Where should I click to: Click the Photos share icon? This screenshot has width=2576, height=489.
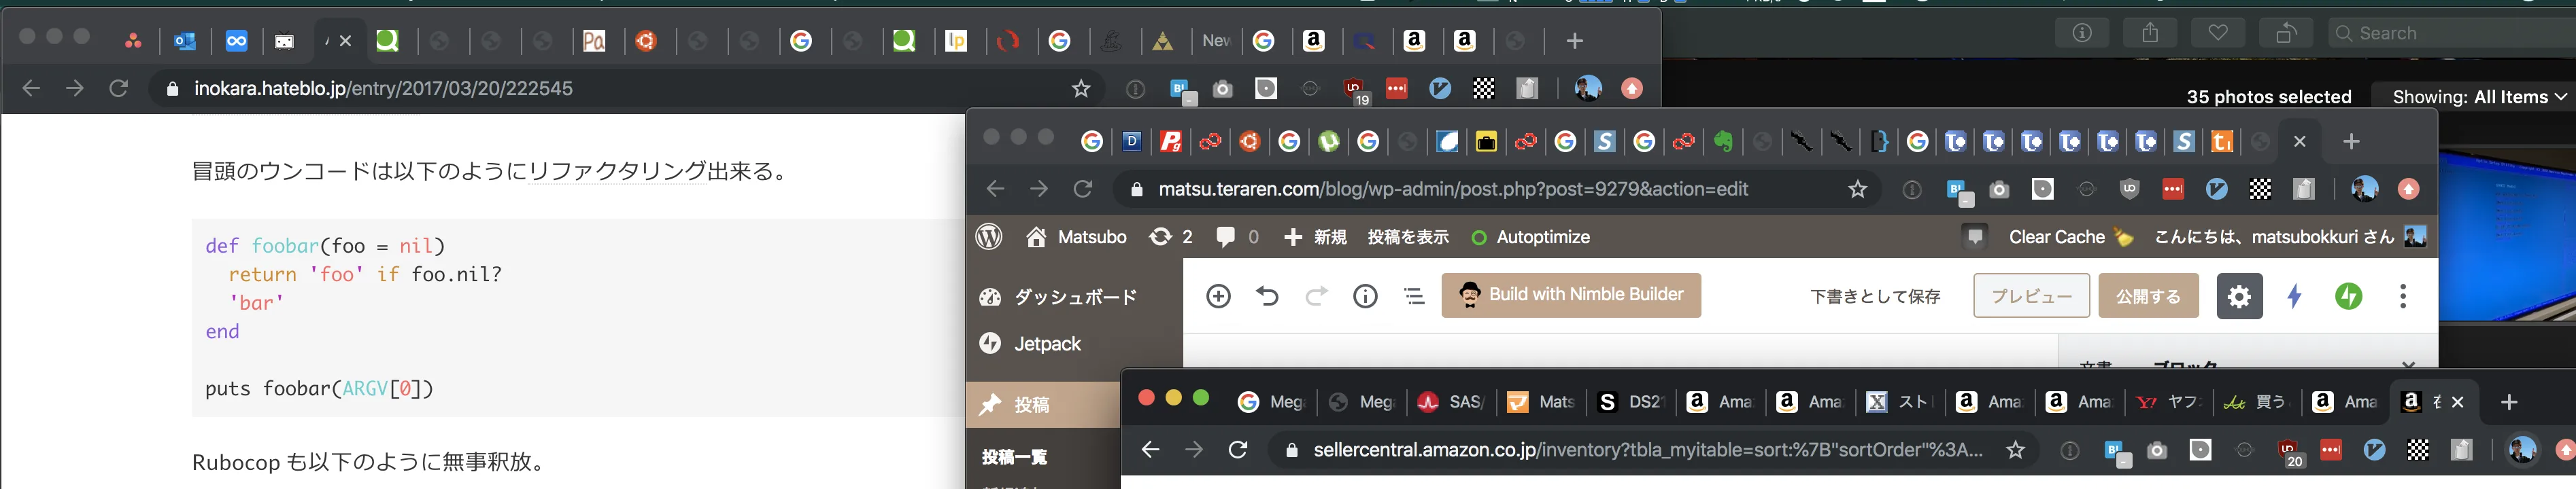click(2150, 33)
